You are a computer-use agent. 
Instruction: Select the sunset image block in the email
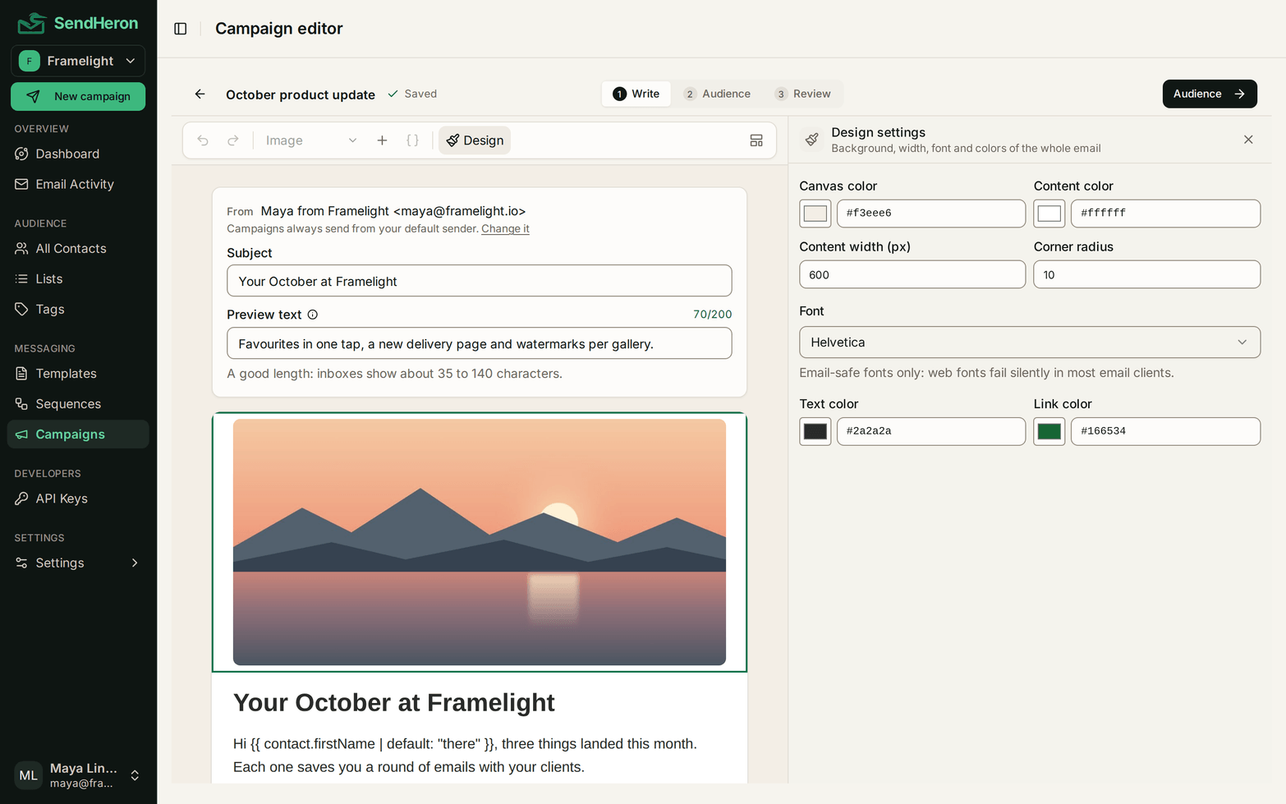coord(480,542)
